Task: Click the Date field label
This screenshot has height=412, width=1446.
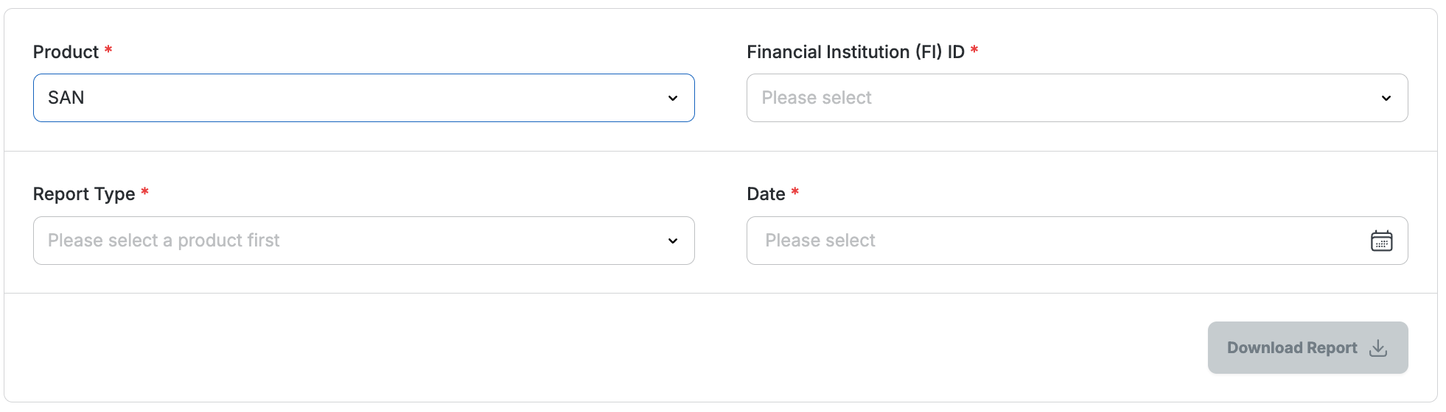Action: (766, 194)
